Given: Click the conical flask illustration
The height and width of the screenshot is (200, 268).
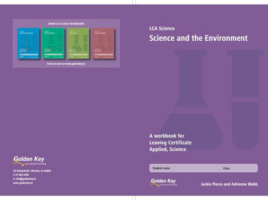Looking at the screenshot, I should [191, 99].
